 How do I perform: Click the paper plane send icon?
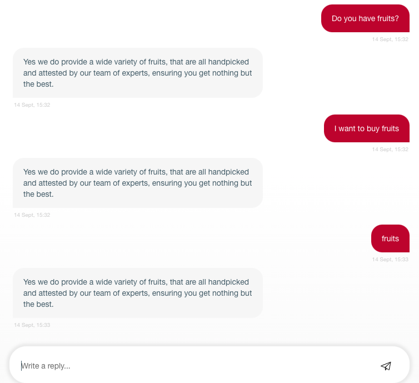coord(386,366)
